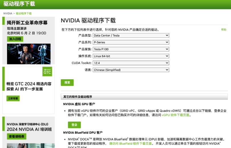The image size is (231, 148).
Task: Open the vGPU 软件下载页面 link
Action: point(175,115)
